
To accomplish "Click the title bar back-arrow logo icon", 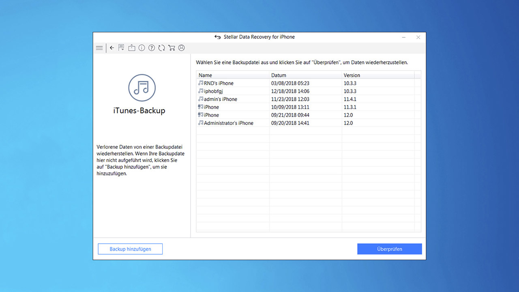I will tap(218, 37).
